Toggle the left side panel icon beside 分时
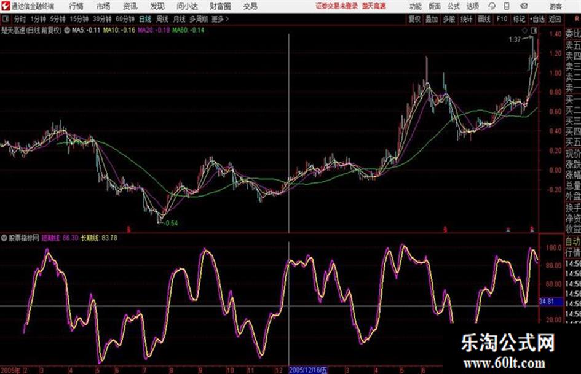The height and width of the screenshot is (374, 581). click(5, 19)
